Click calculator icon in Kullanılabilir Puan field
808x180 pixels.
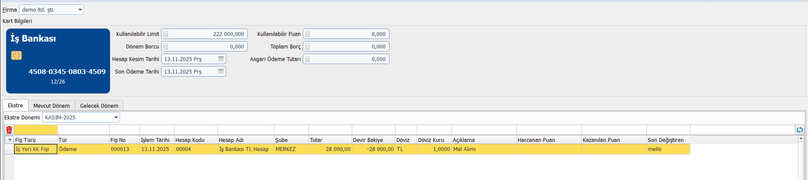pyautogui.click(x=307, y=34)
